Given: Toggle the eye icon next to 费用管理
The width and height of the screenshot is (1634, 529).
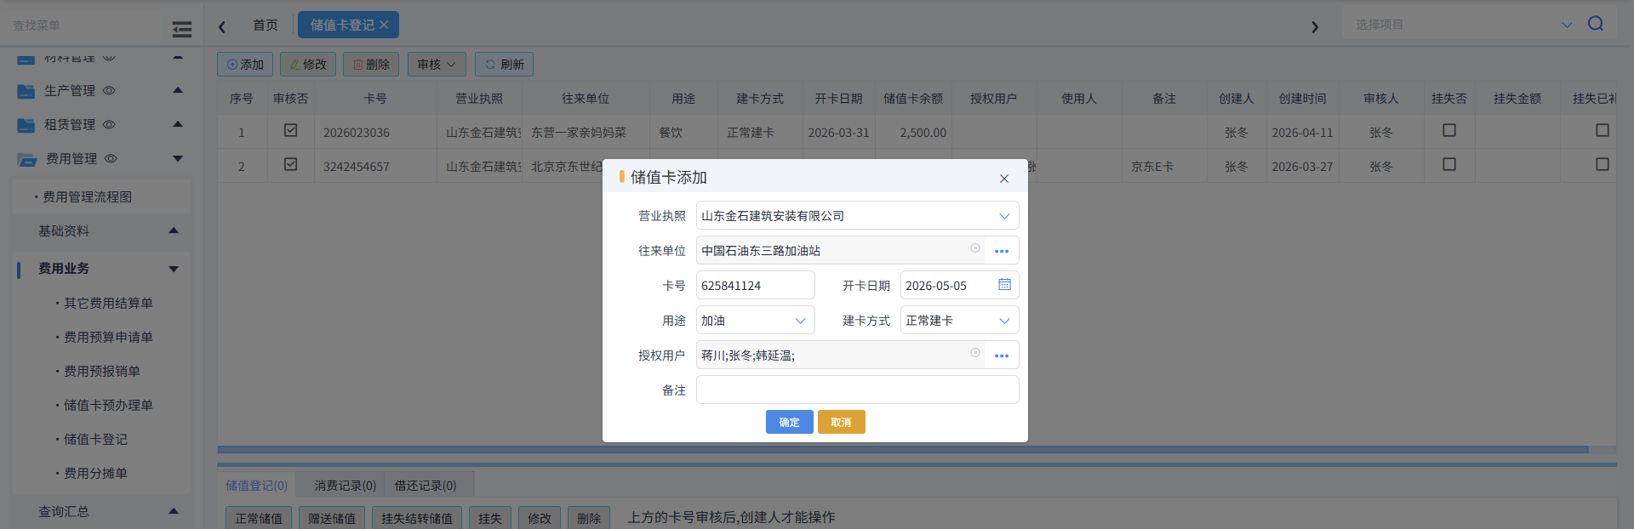Looking at the screenshot, I should click(111, 158).
